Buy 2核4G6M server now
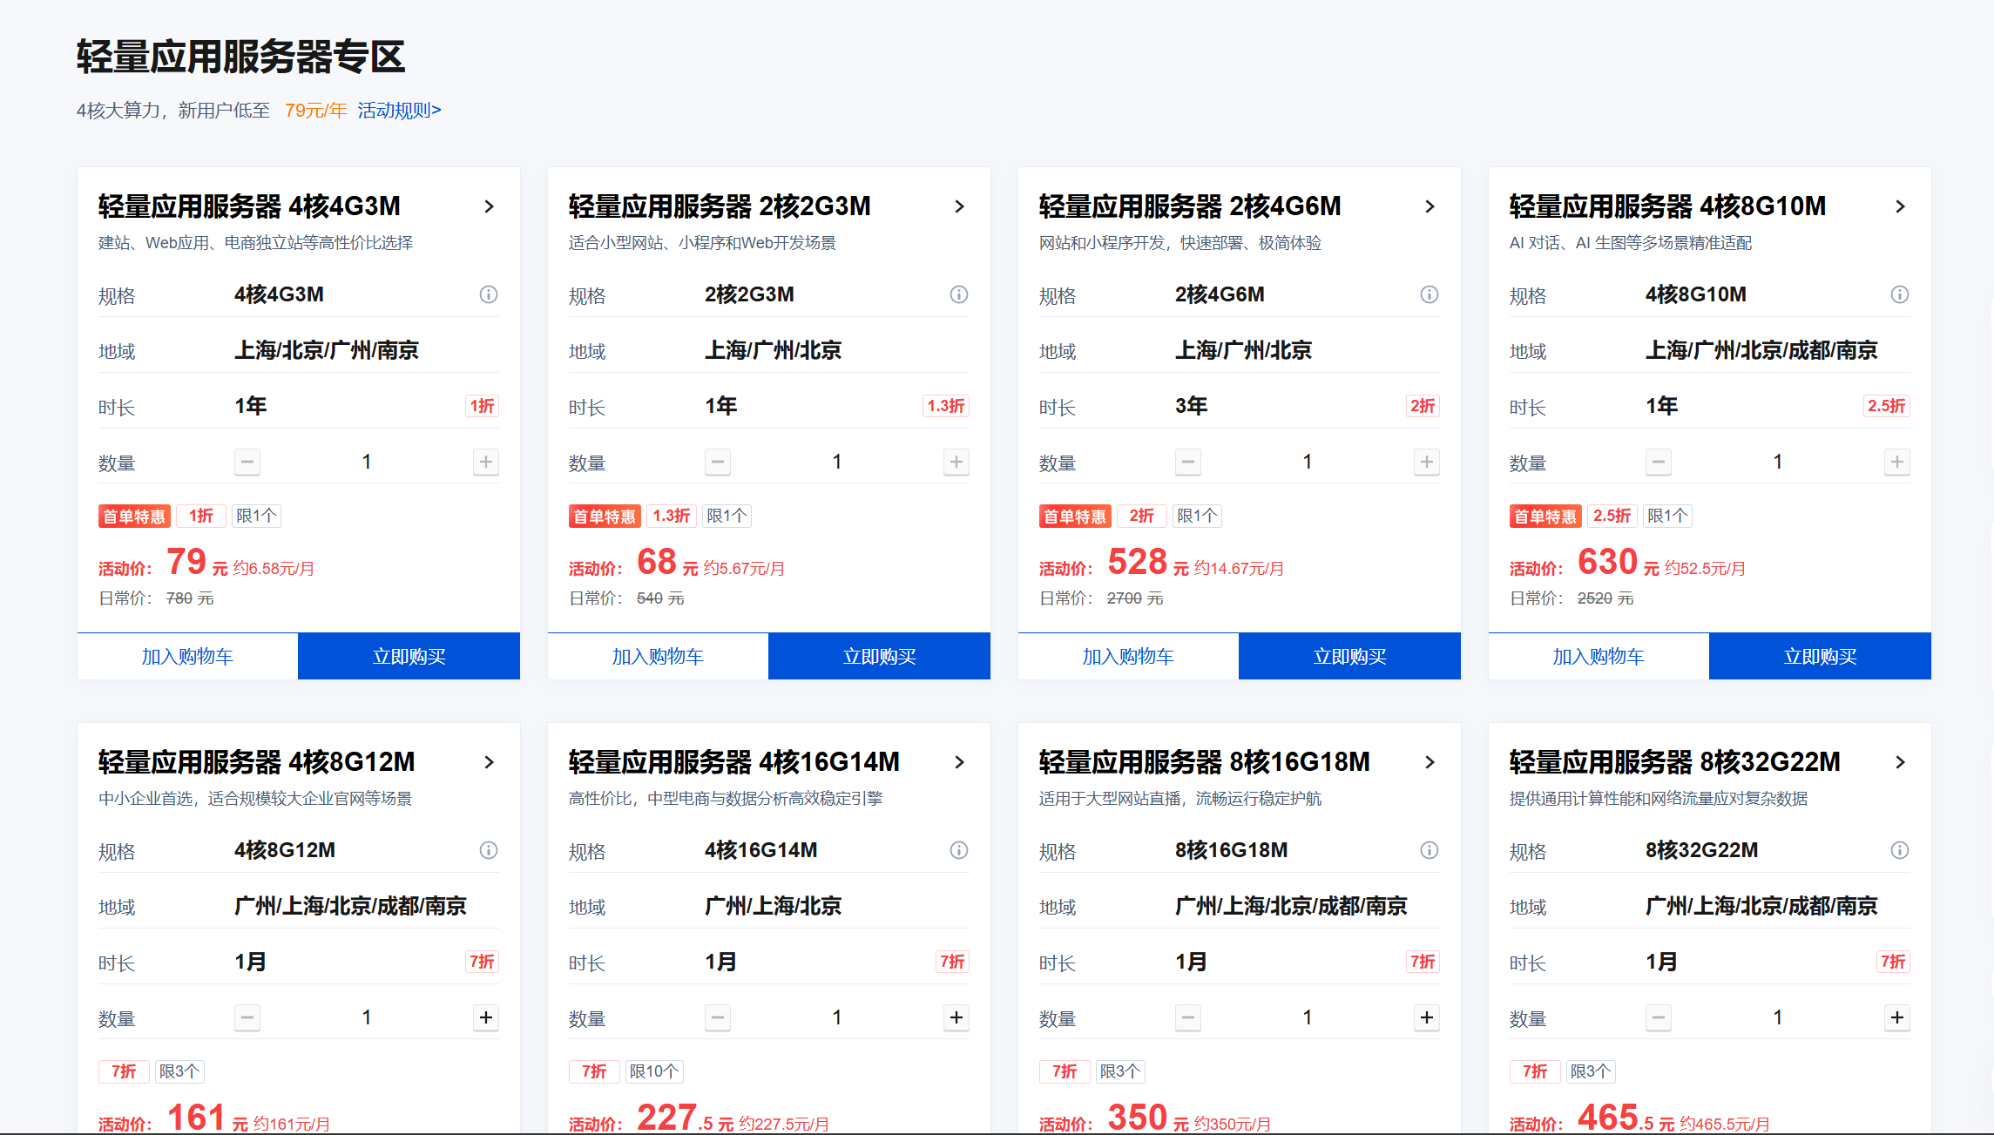 (x=1349, y=656)
